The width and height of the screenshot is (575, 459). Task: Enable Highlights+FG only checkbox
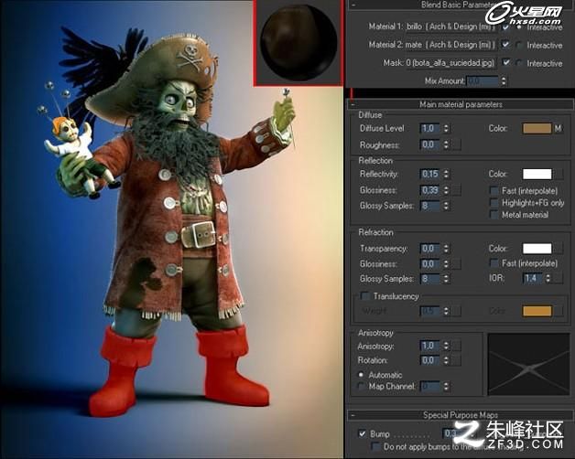(494, 203)
